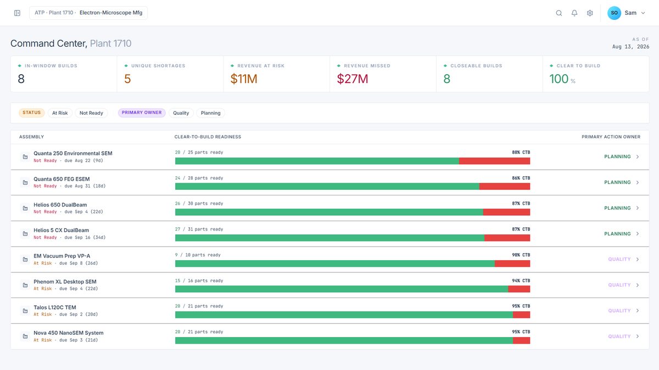
Task: Click folder icon for Talos L120C TEM
Action: coord(25,311)
